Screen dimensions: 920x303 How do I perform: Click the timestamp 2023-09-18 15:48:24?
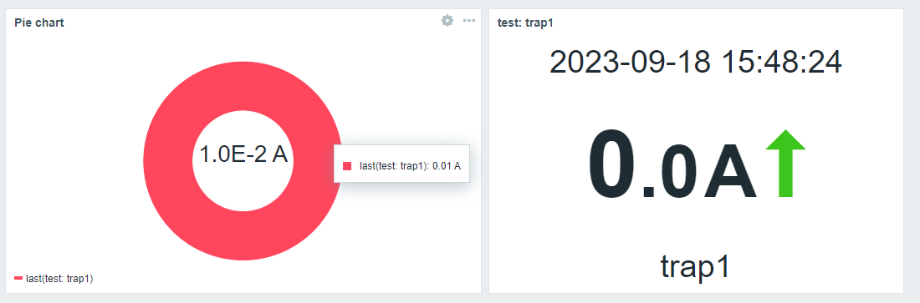point(695,62)
